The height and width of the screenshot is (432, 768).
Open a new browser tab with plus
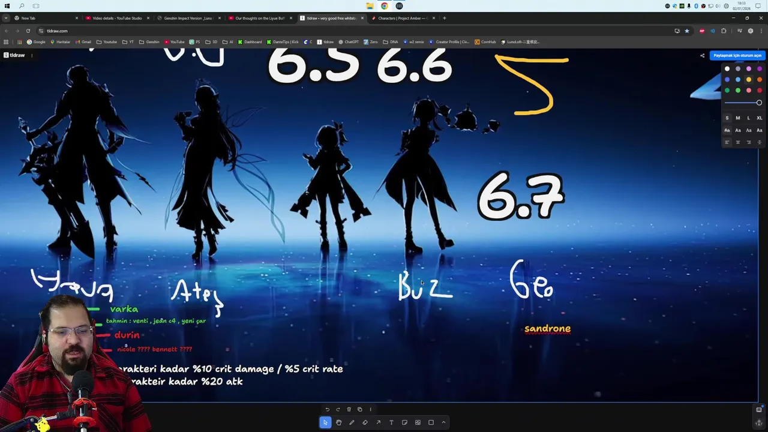(444, 18)
